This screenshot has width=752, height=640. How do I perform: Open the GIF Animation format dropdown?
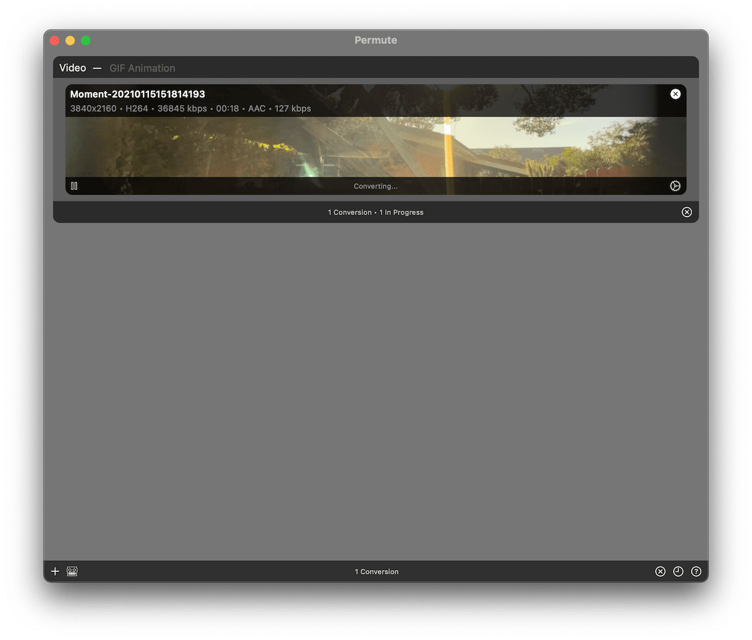(142, 68)
